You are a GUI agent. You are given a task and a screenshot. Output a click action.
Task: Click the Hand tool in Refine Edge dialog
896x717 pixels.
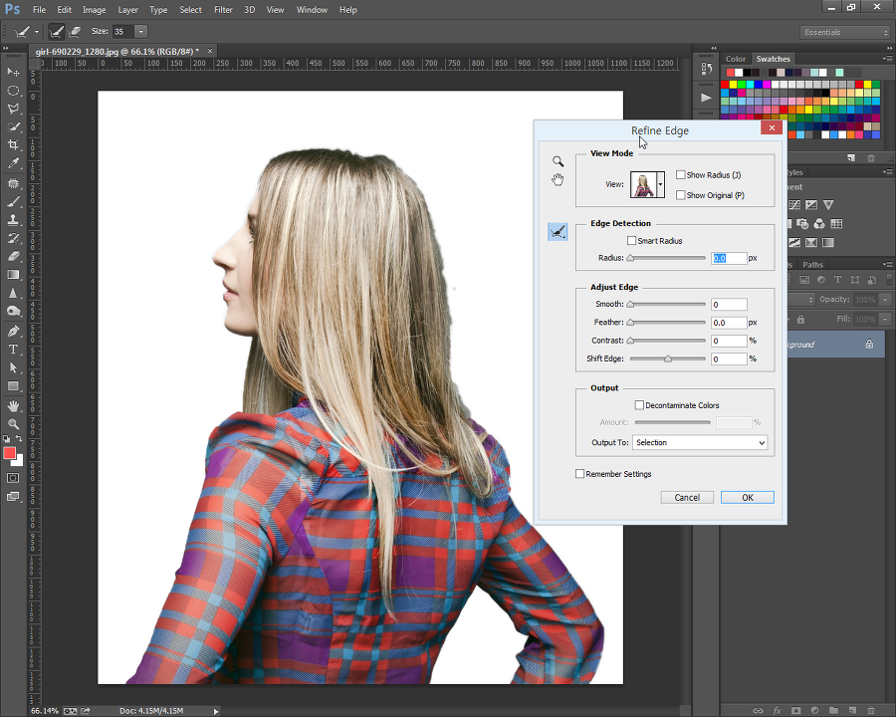coord(558,179)
